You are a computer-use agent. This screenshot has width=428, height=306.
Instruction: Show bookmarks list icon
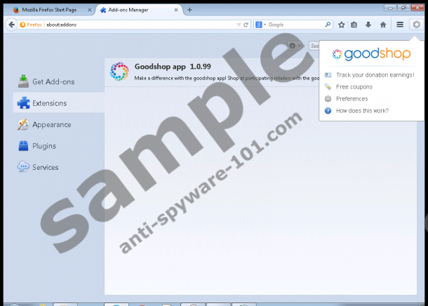click(x=354, y=25)
